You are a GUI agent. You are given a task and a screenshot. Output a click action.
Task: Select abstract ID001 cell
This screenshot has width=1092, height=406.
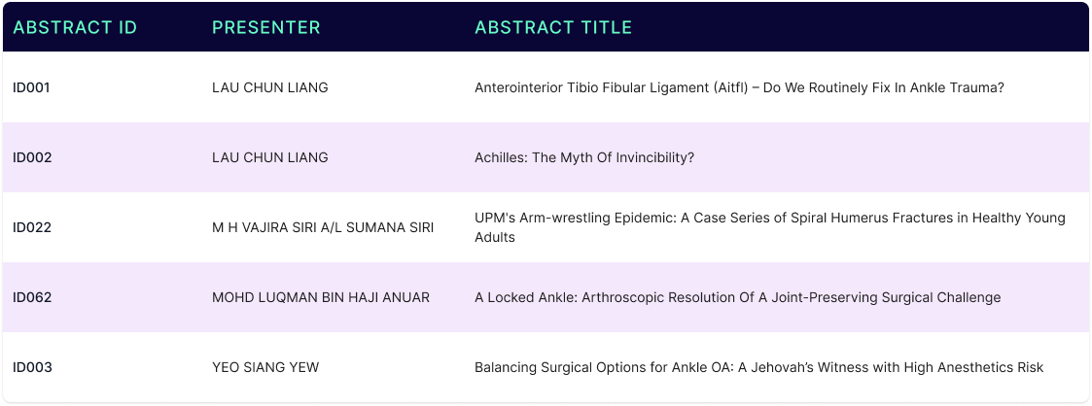tap(31, 88)
